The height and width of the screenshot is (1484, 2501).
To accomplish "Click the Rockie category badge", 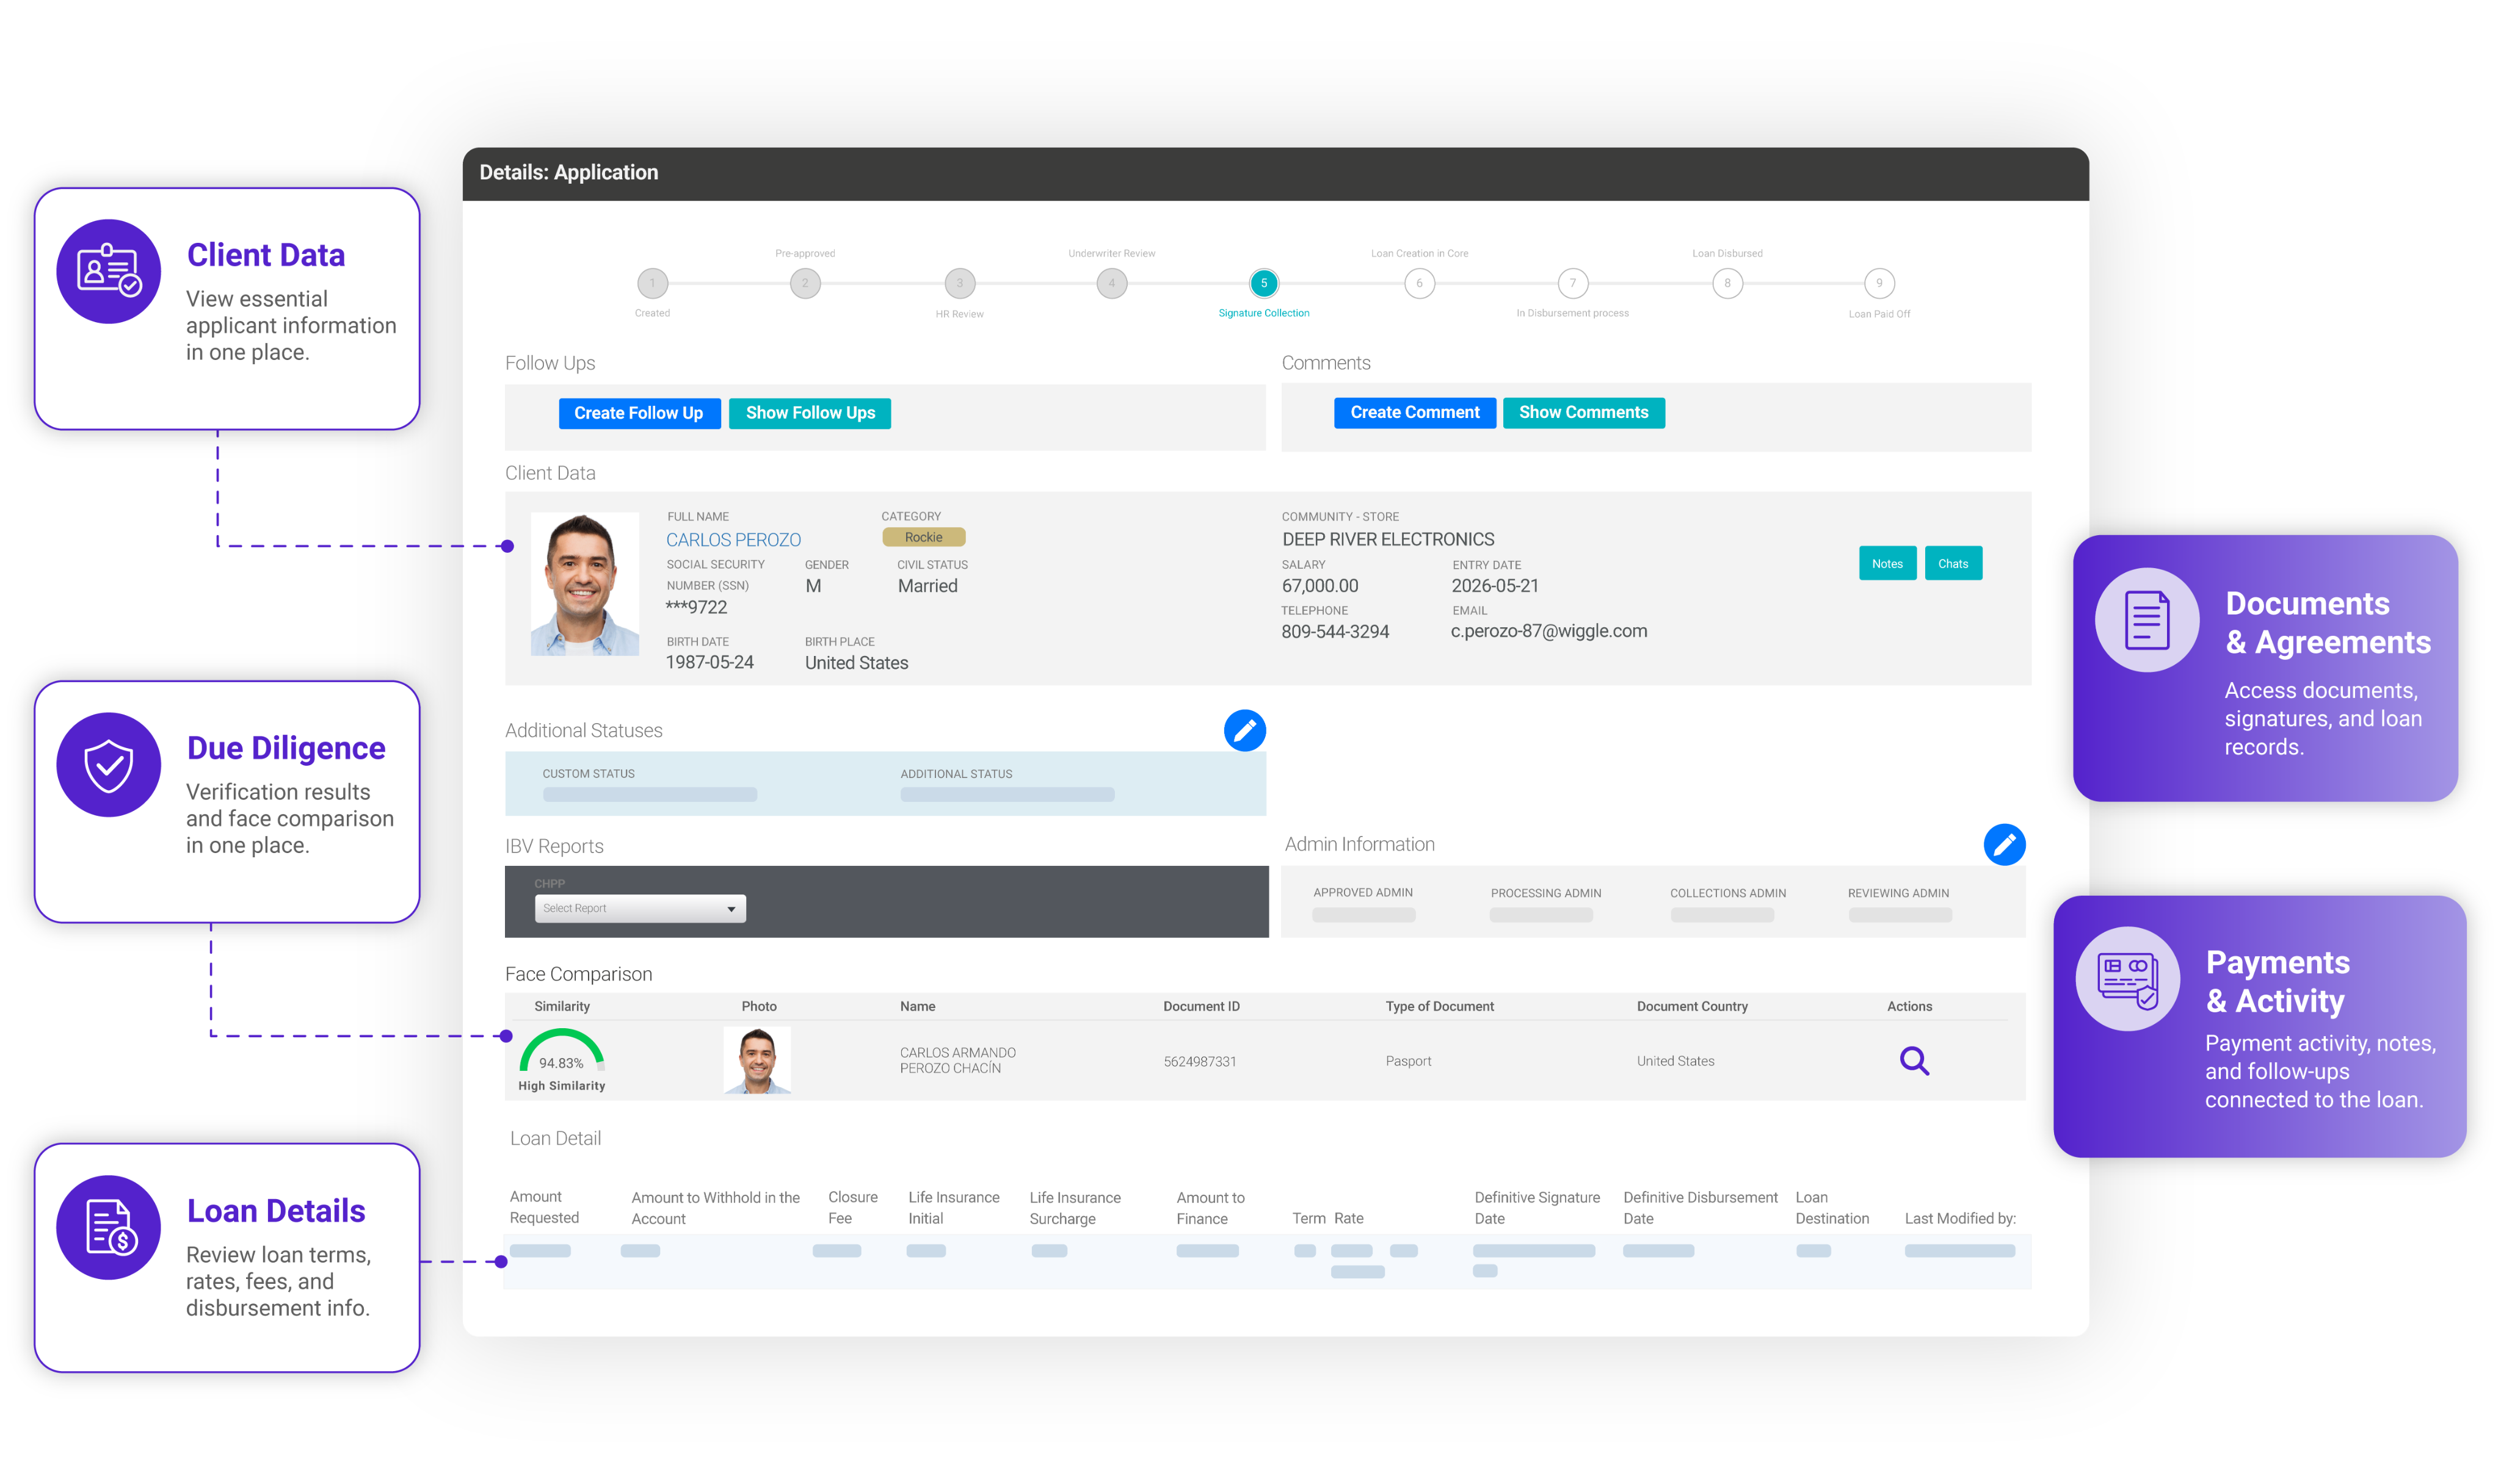I will 923,537.
